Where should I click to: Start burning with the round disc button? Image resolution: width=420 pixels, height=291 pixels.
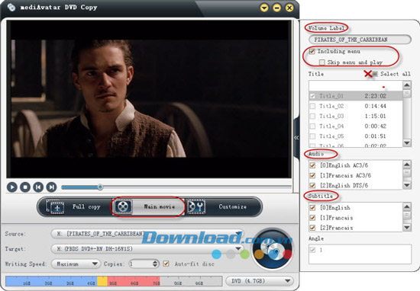273,248
